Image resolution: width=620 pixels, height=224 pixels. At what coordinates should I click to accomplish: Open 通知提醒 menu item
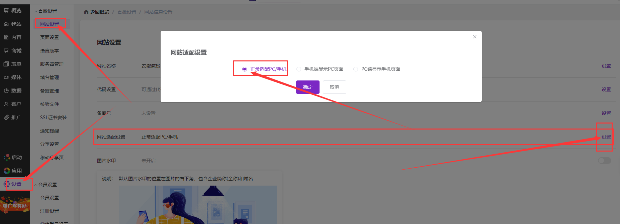[50, 131]
